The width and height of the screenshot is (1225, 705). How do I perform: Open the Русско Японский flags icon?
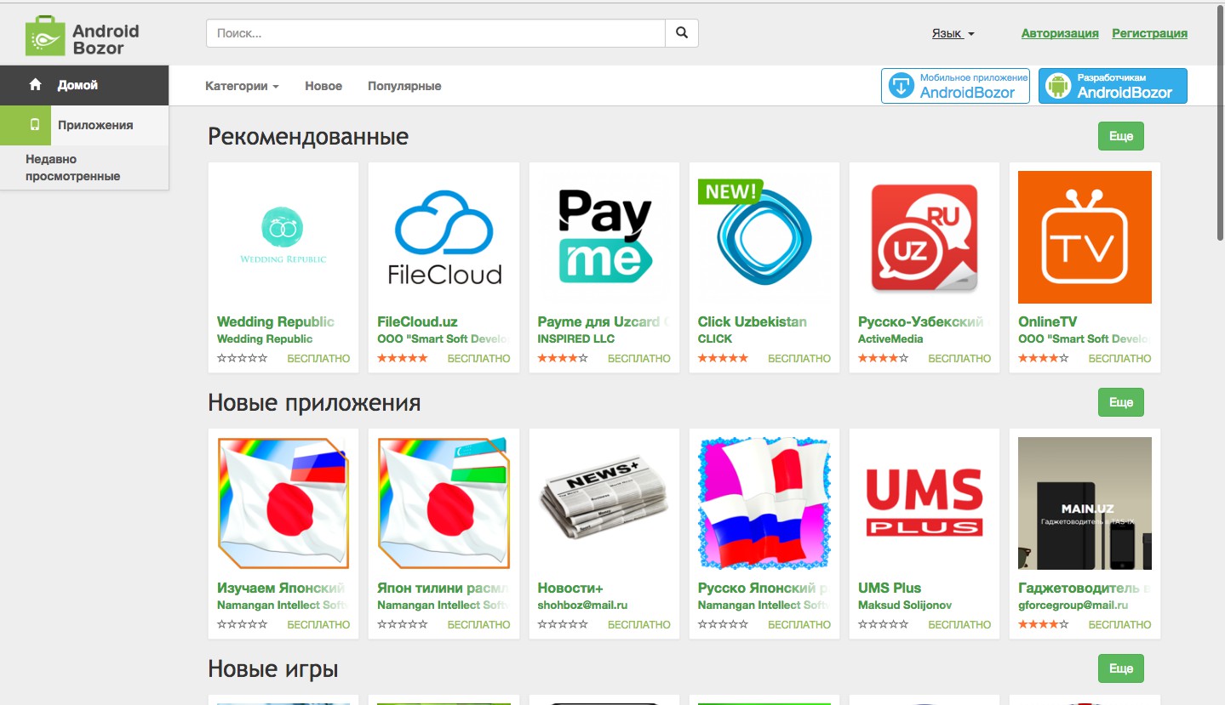tap(764, 503)
